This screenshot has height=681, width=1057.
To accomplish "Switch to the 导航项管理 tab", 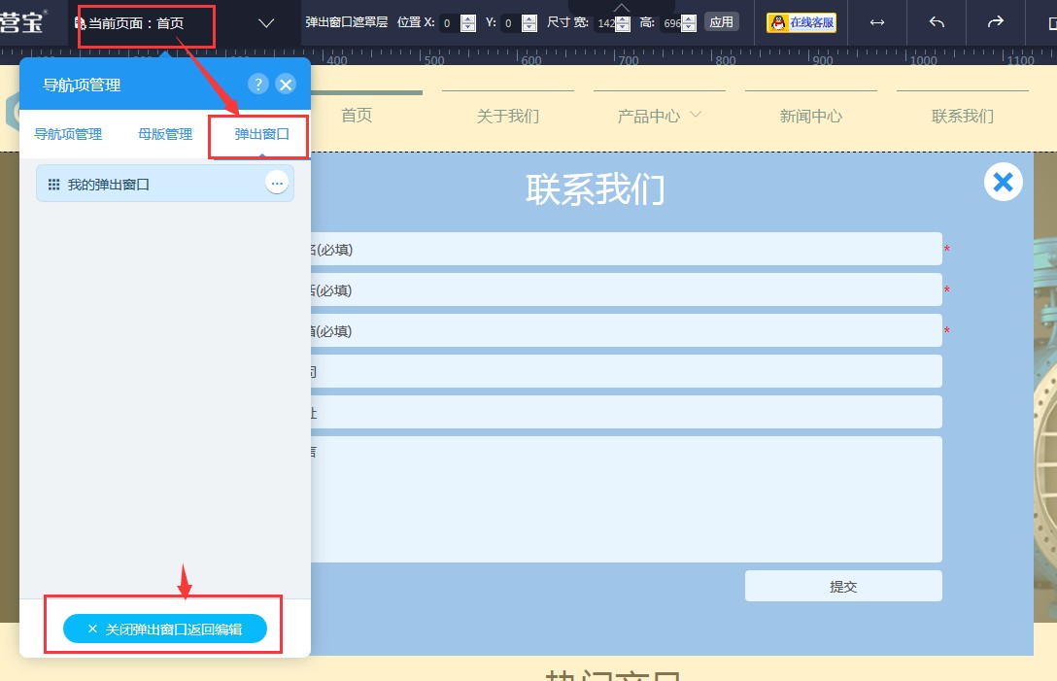I will pyautogui.click(x=68, y=134).
